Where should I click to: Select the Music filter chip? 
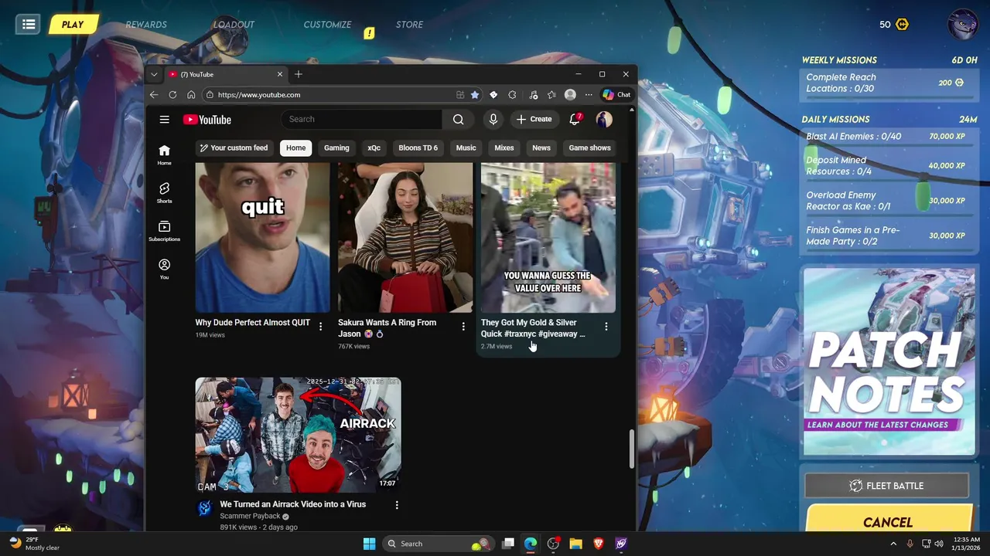click(x=466, y=147)
